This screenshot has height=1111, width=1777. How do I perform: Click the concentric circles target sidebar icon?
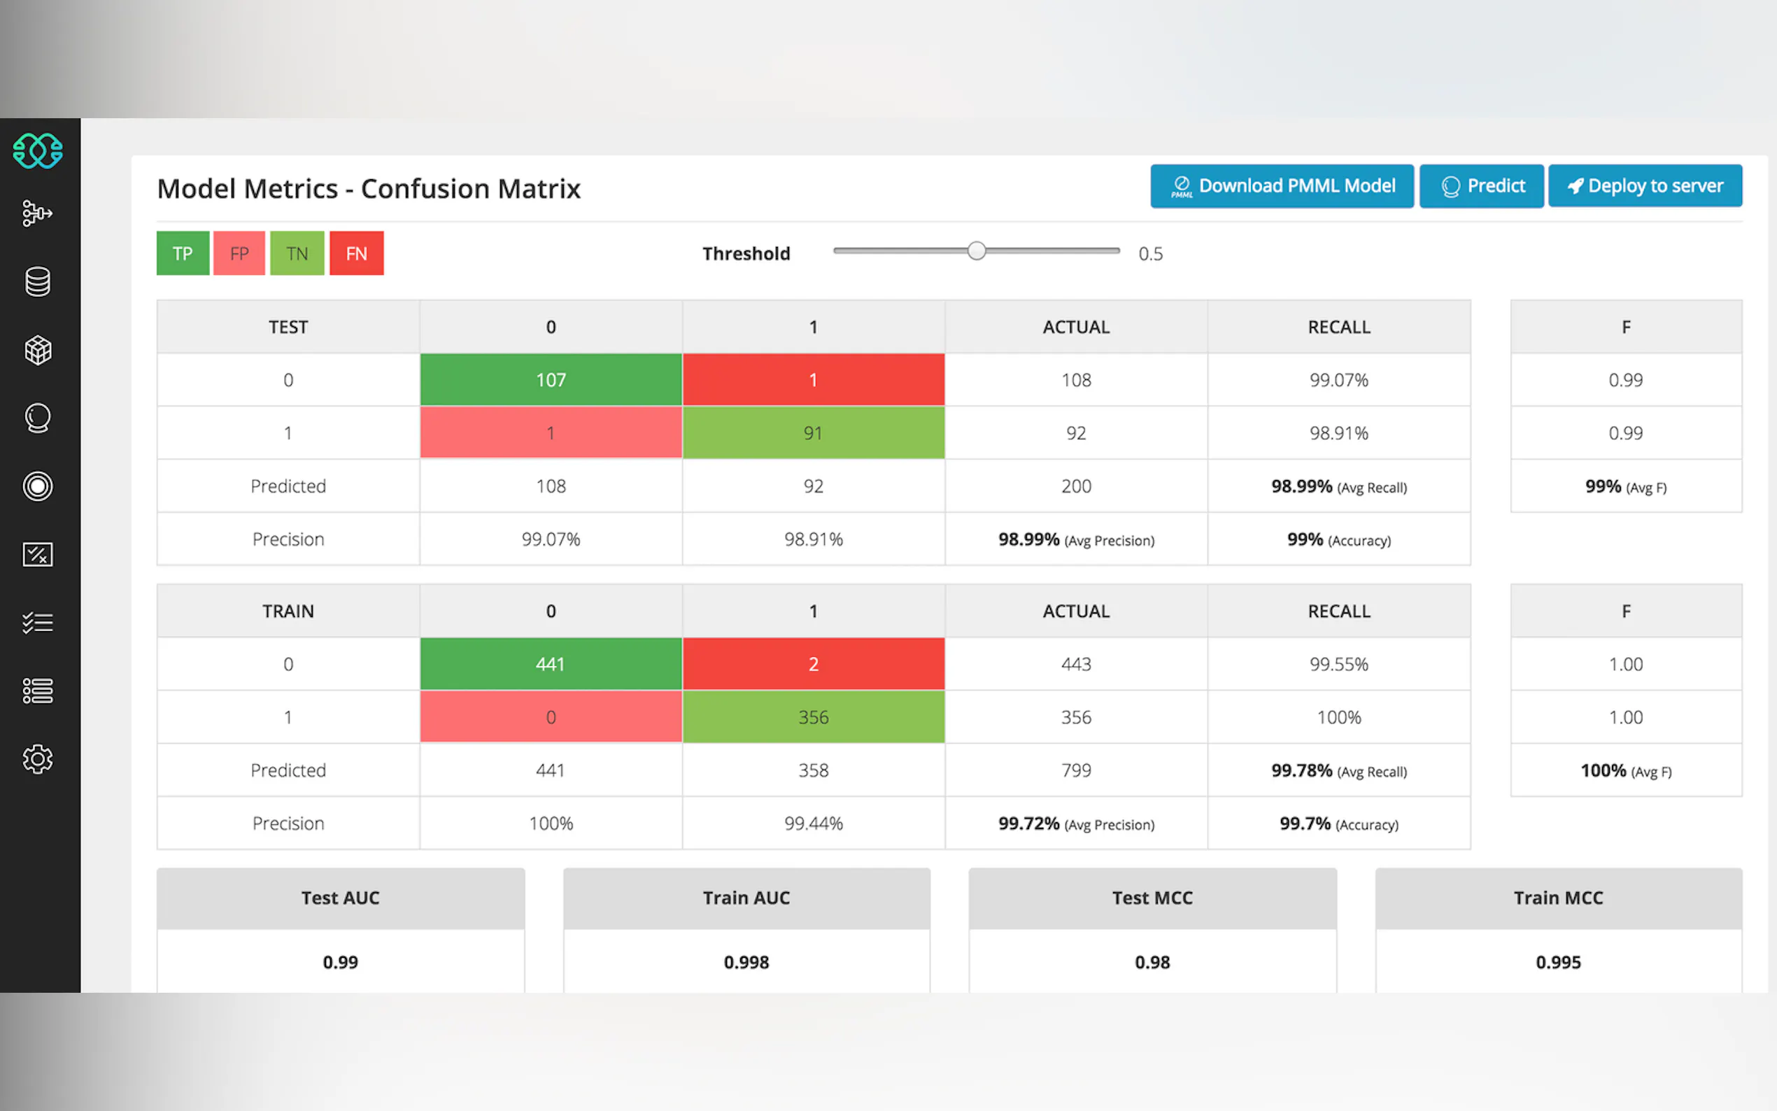pyautogui.click(x=38, y=486)
